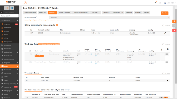Click the vertical page scrollbar

pyautogui.click(x=176, y=46)
